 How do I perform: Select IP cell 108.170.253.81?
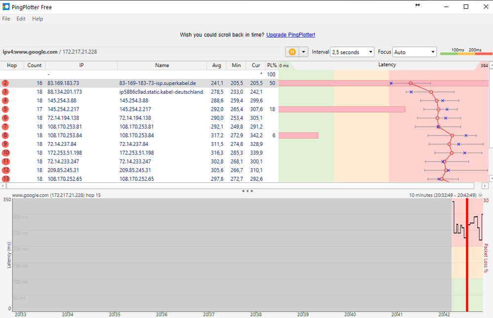[x=65, y=127]
